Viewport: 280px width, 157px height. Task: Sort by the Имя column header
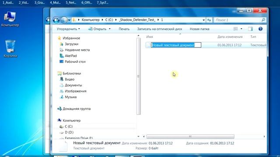(x=150, y=37)
